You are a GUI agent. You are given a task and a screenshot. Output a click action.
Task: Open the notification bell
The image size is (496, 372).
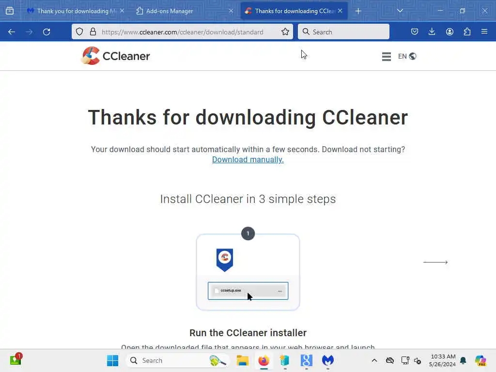(x=463, y=360)
